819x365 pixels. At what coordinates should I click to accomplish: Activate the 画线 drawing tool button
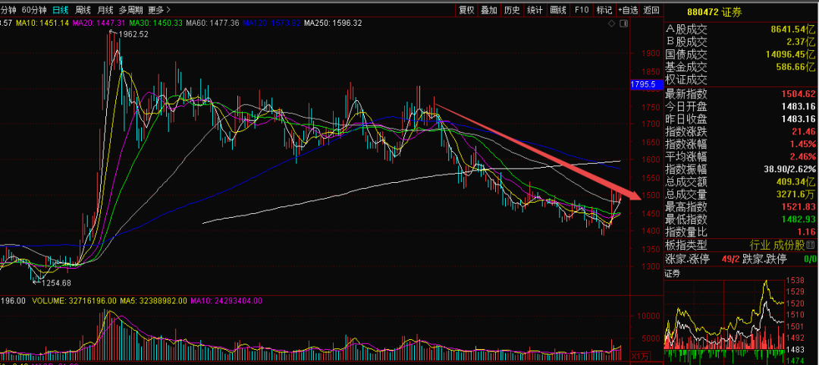558,9
